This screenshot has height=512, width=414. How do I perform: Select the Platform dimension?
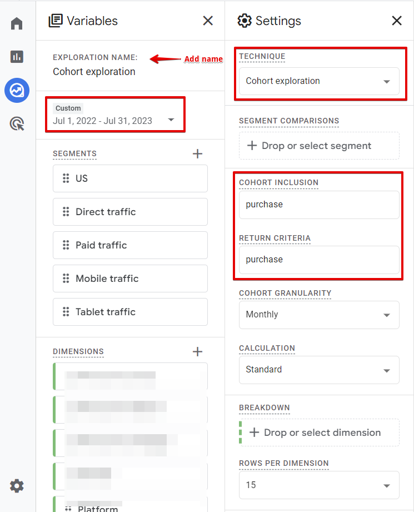point(130,505)
